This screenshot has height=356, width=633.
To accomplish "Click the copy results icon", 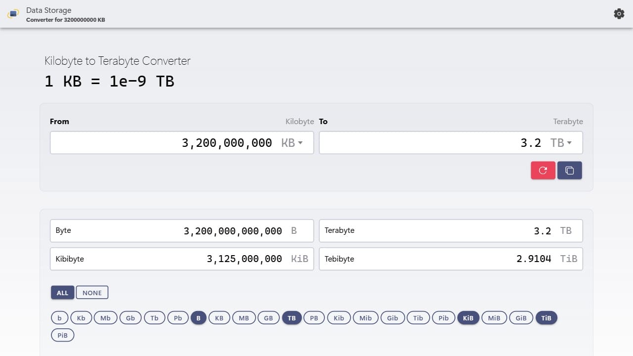I will tap(569, 170).
